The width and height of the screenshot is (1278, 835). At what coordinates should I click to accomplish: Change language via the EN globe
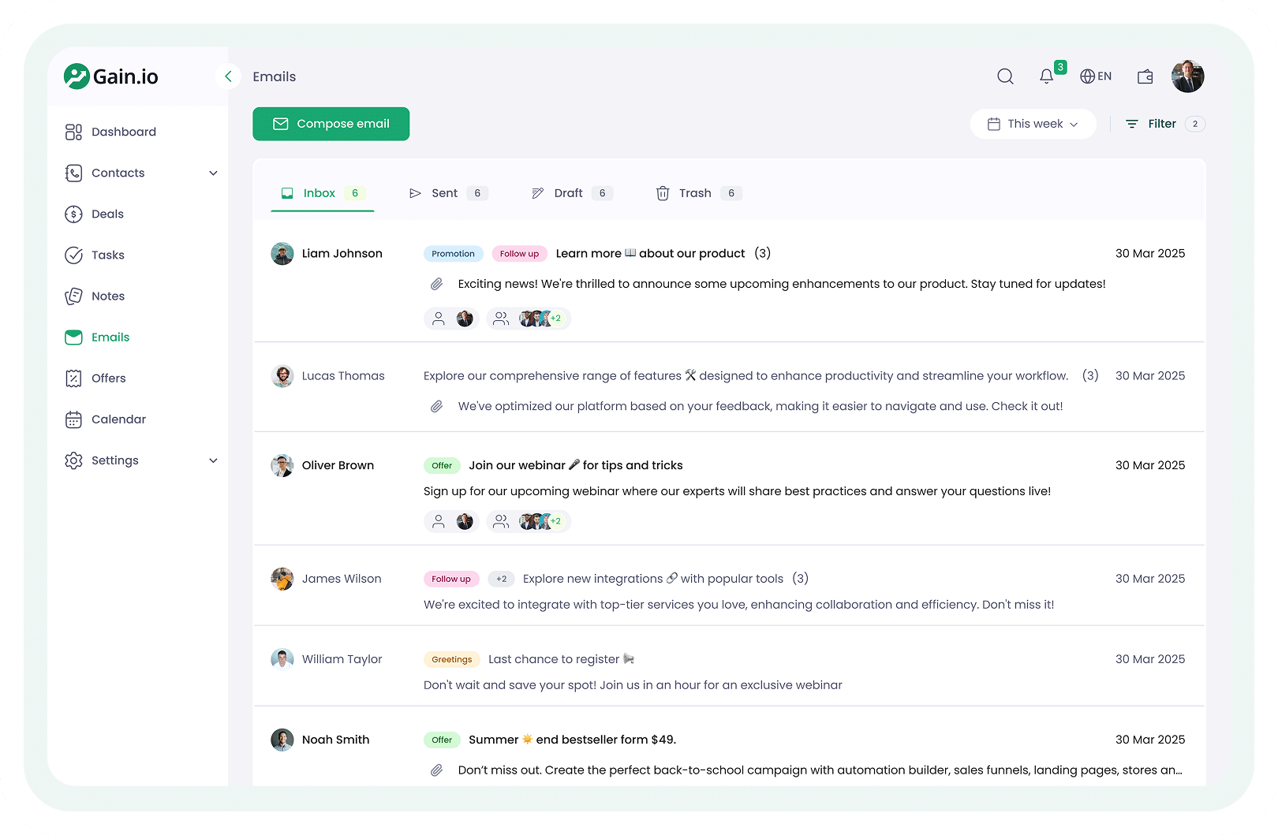1096,76
